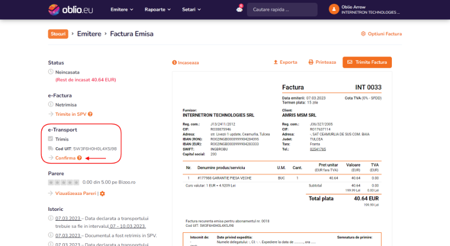Click INTERNETRON TECHNOLOGIES SRL supplier name
Viewport: 450px width, 246px height.
pyautogui.click(x=218, y=115)
